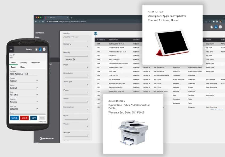The height and width of the screenshot is (157, 225).
Task: Go forward in the browser
Action: pyautogui.click(x=40, y=21)
